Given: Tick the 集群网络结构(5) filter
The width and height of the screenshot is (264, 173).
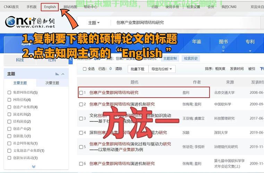Looking at the screenshot, I should pos(9,92).
